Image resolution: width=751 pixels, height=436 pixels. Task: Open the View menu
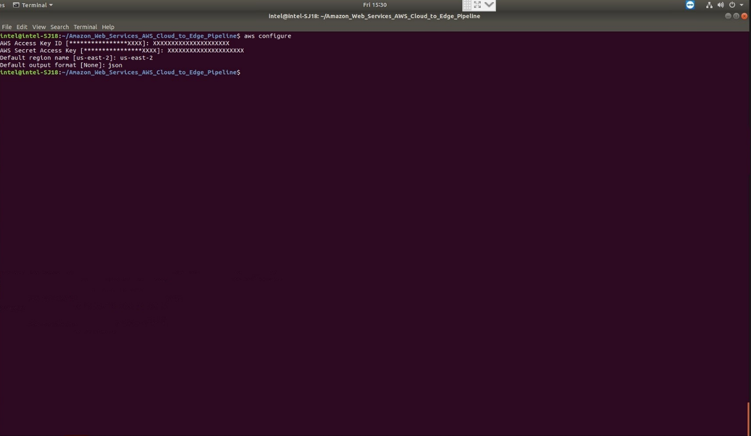click(39, 27)
